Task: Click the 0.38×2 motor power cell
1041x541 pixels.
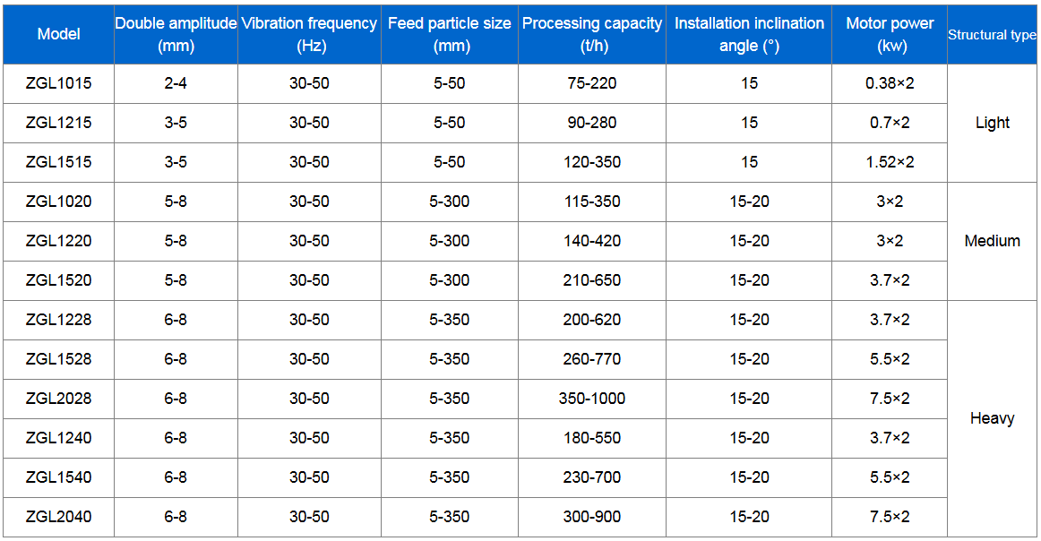Action: click(x=890, y=83)
